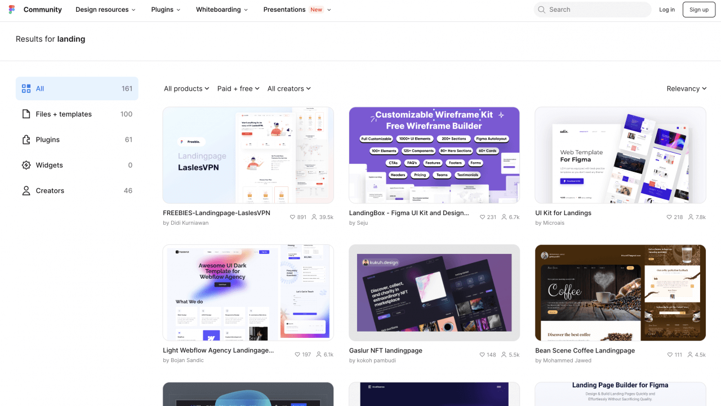
Task: Click the Creators person icon
Action: click(x=26, y=191)
